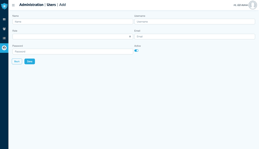Open the people group icon in sidebar
Viewport: 259px width, 149px height.
tap(4, 29)
